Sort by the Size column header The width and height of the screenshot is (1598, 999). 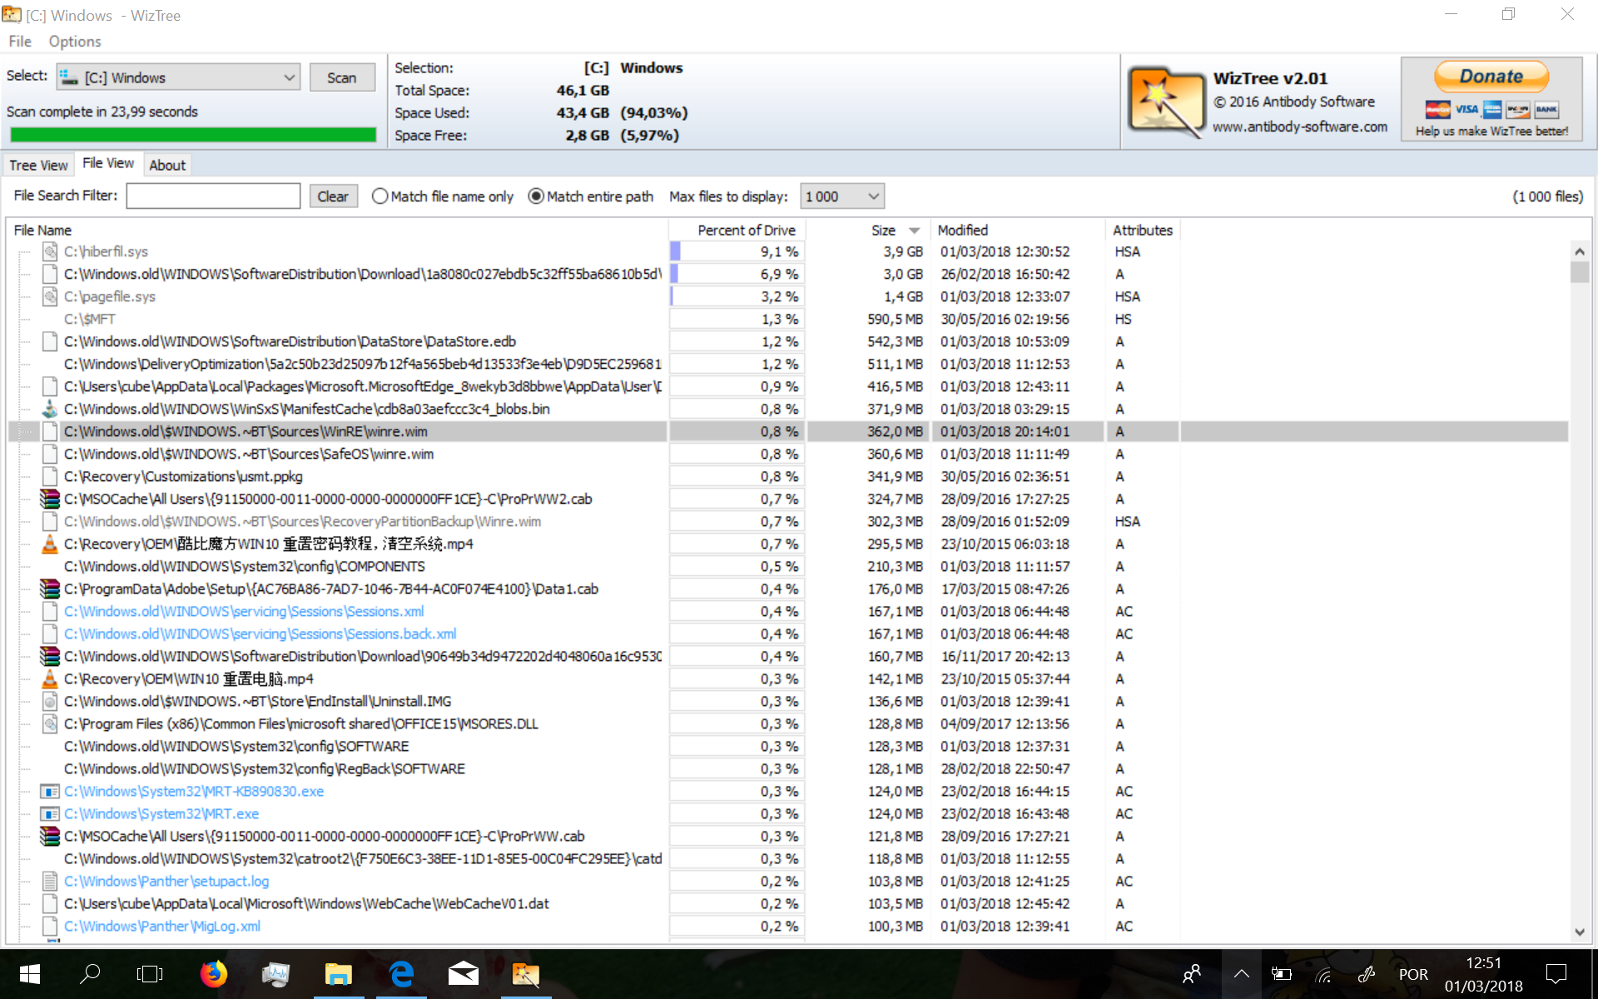(x=884, y=230)
